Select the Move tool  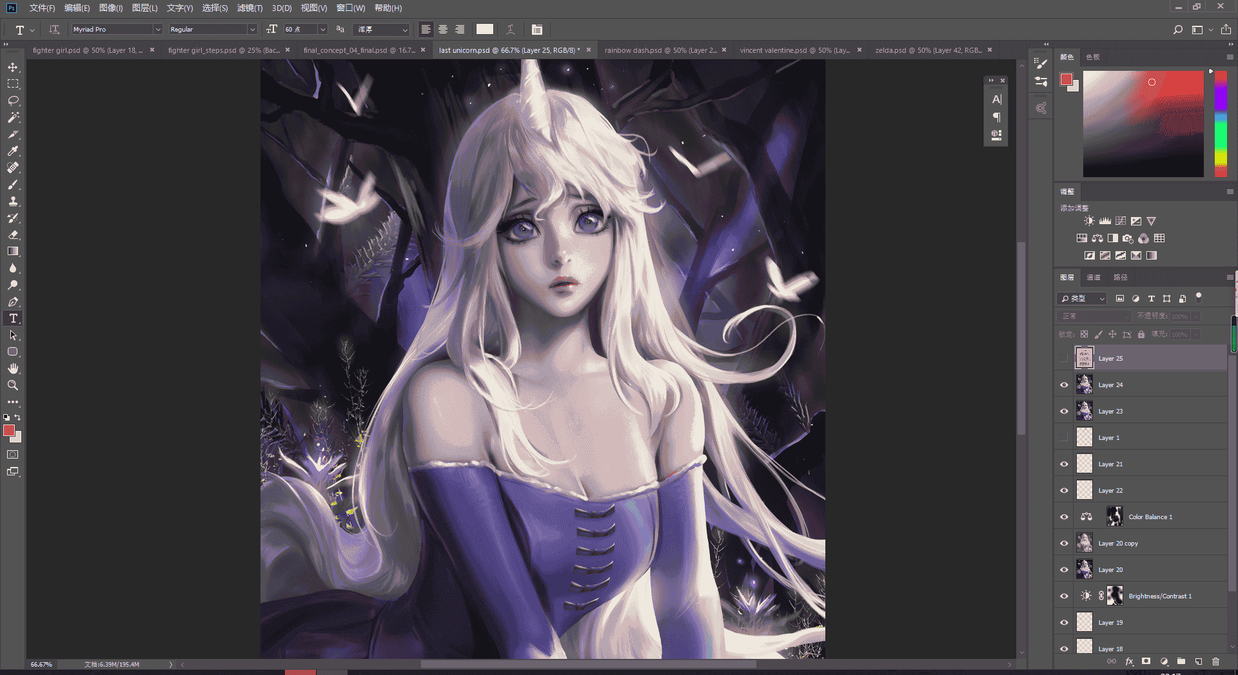(13, 68)
